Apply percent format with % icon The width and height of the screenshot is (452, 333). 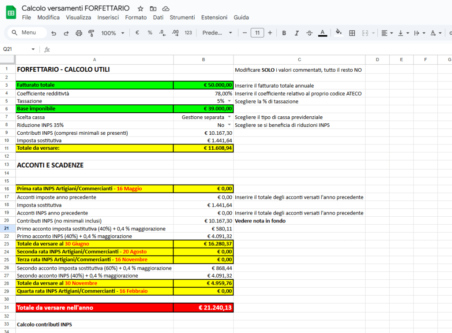coord(150,33)
